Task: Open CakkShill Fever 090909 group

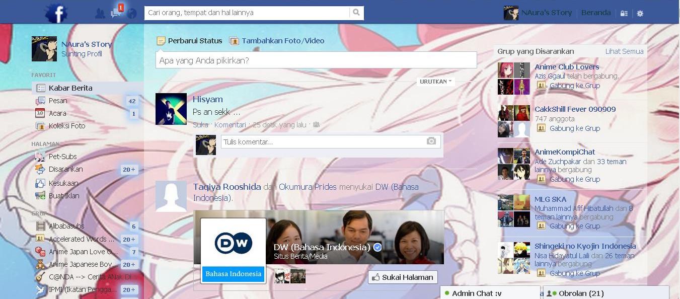Action: point(575,109)
